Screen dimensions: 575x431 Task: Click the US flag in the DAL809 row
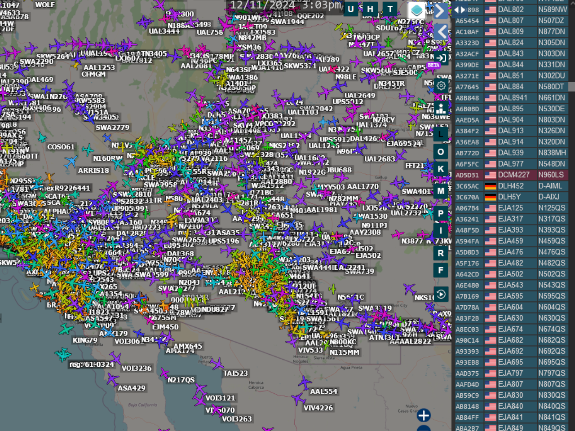[491, 31]
